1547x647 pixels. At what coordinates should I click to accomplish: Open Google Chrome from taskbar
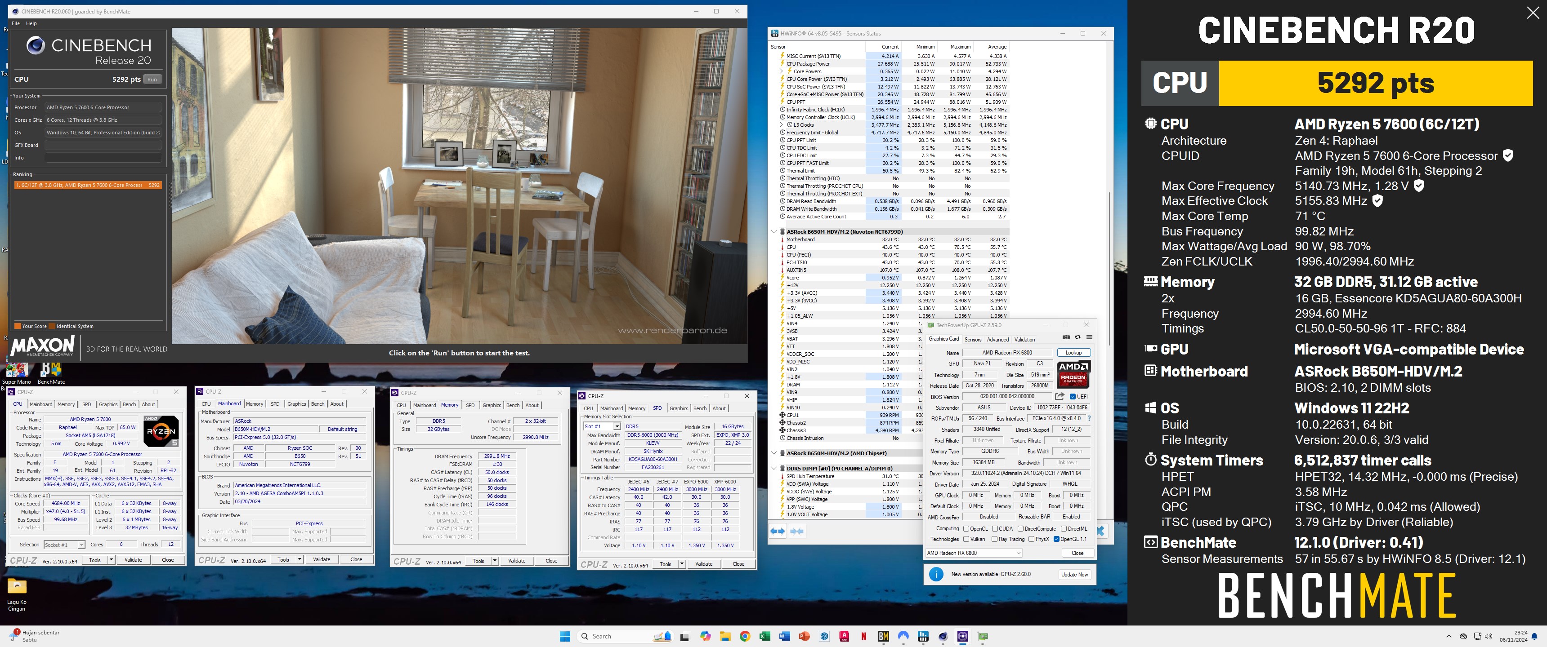[745, 636]
